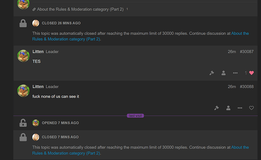261x160 pixels.
Task: Expand more actions on the TES post
Action: click(235, 73)
